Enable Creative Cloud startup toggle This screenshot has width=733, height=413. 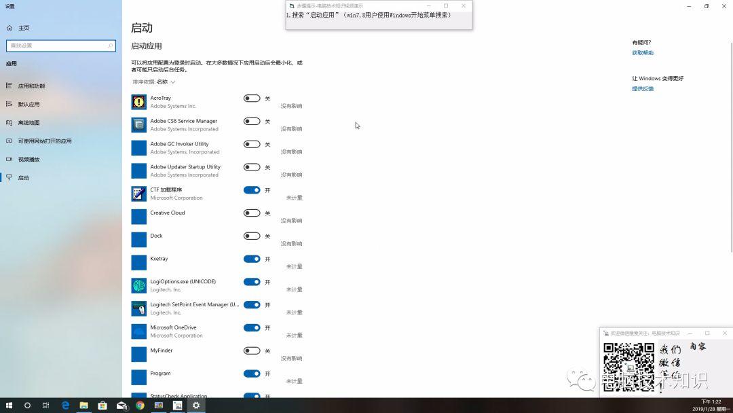tap(252, 213)
